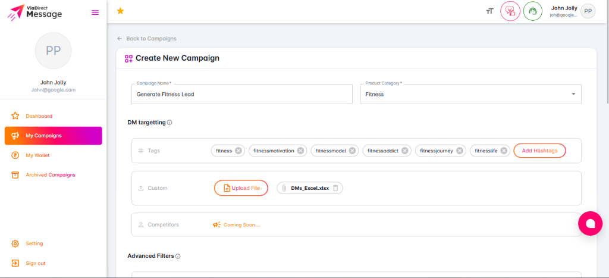Image resolution: width=609 pixels, height=278 pixels.
Task: Click the large PP avatar in the sidebar
Action: pos(53,51)
